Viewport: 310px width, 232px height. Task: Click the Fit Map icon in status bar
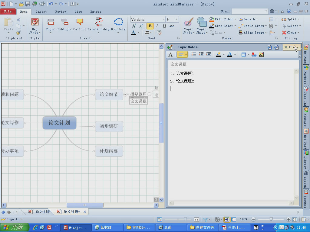295,219
